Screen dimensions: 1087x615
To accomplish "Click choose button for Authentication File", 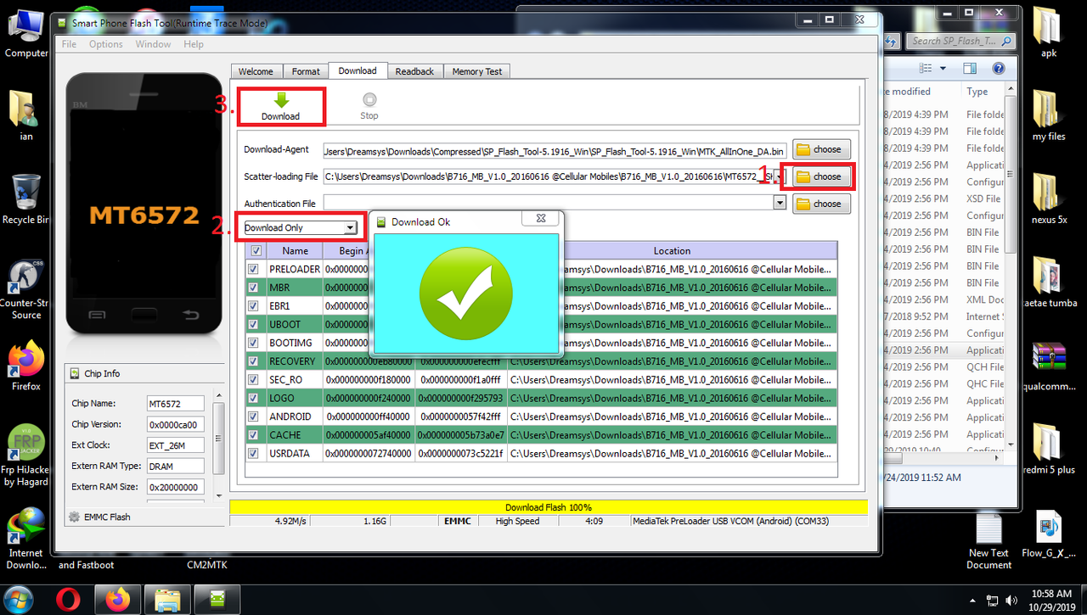I will coord(819,204).
